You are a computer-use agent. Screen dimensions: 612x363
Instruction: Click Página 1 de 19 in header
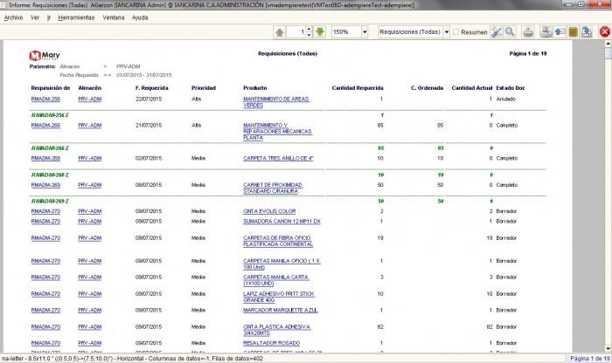click(x=528, y=54)
